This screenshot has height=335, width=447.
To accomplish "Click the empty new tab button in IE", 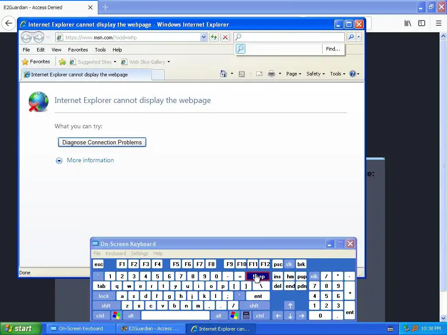I will (158, 75).
